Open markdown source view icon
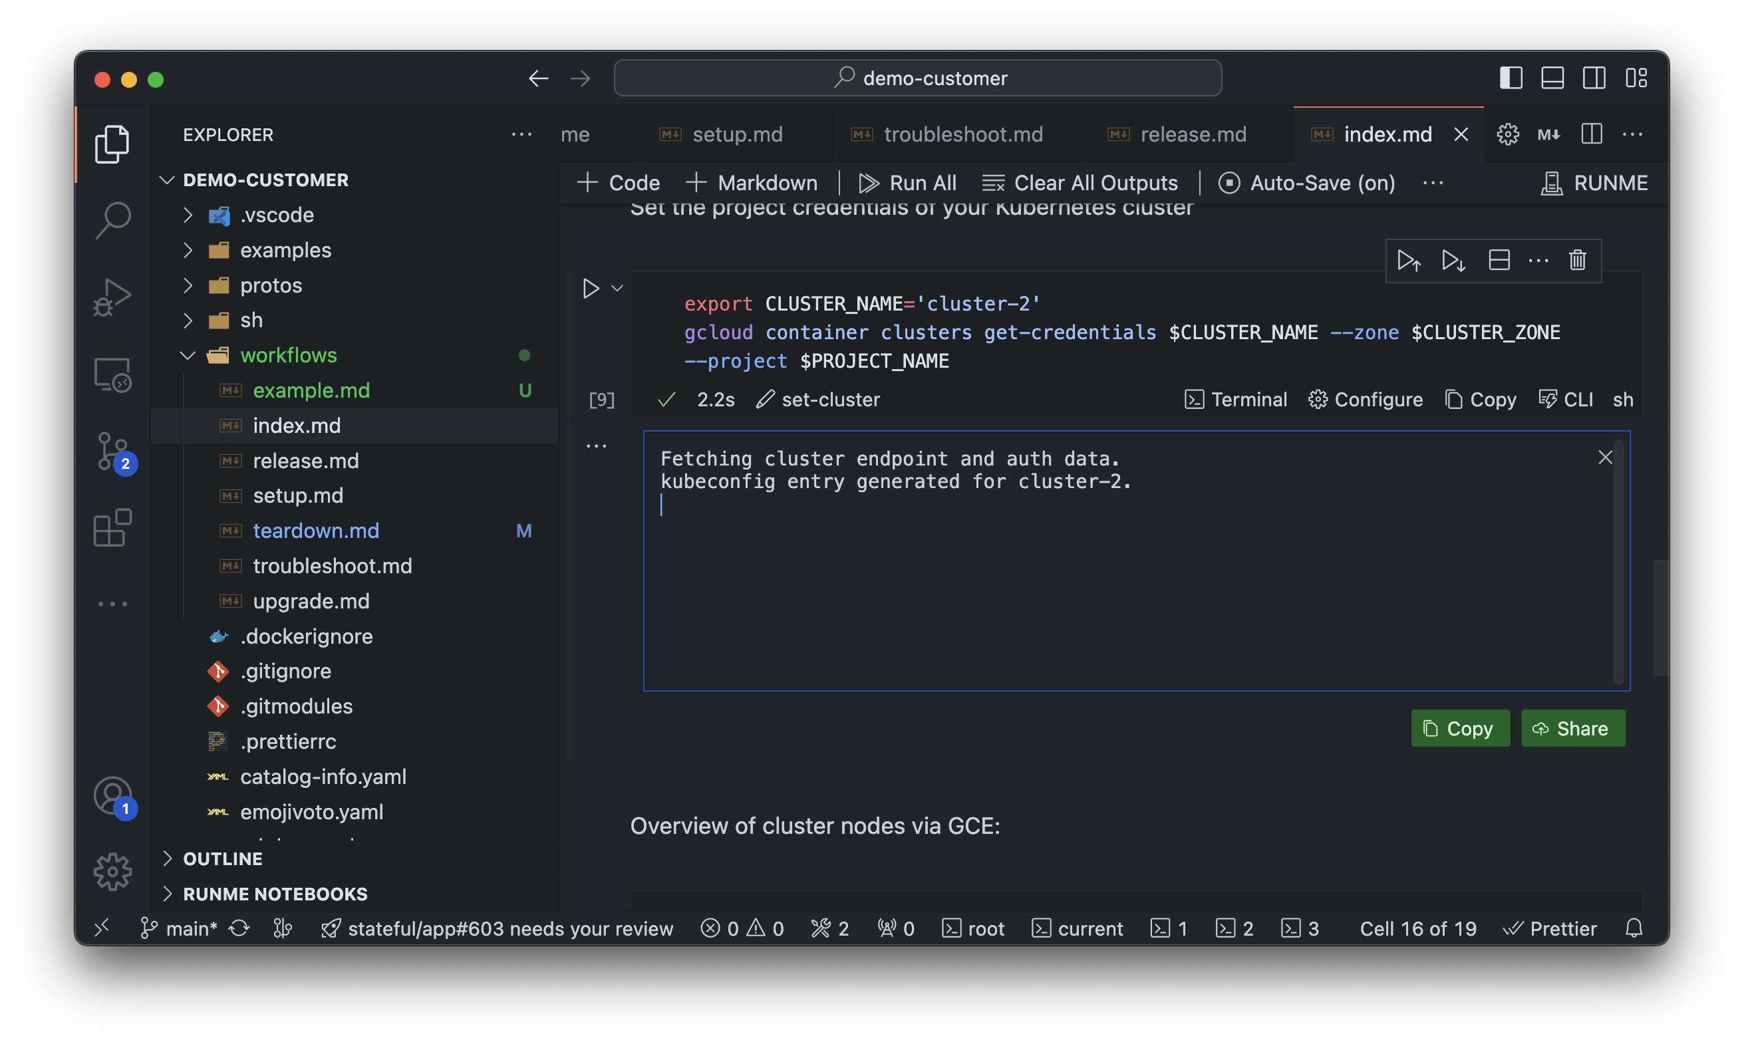This screenshot has width=1744, height=1044. coord(1549,134)
